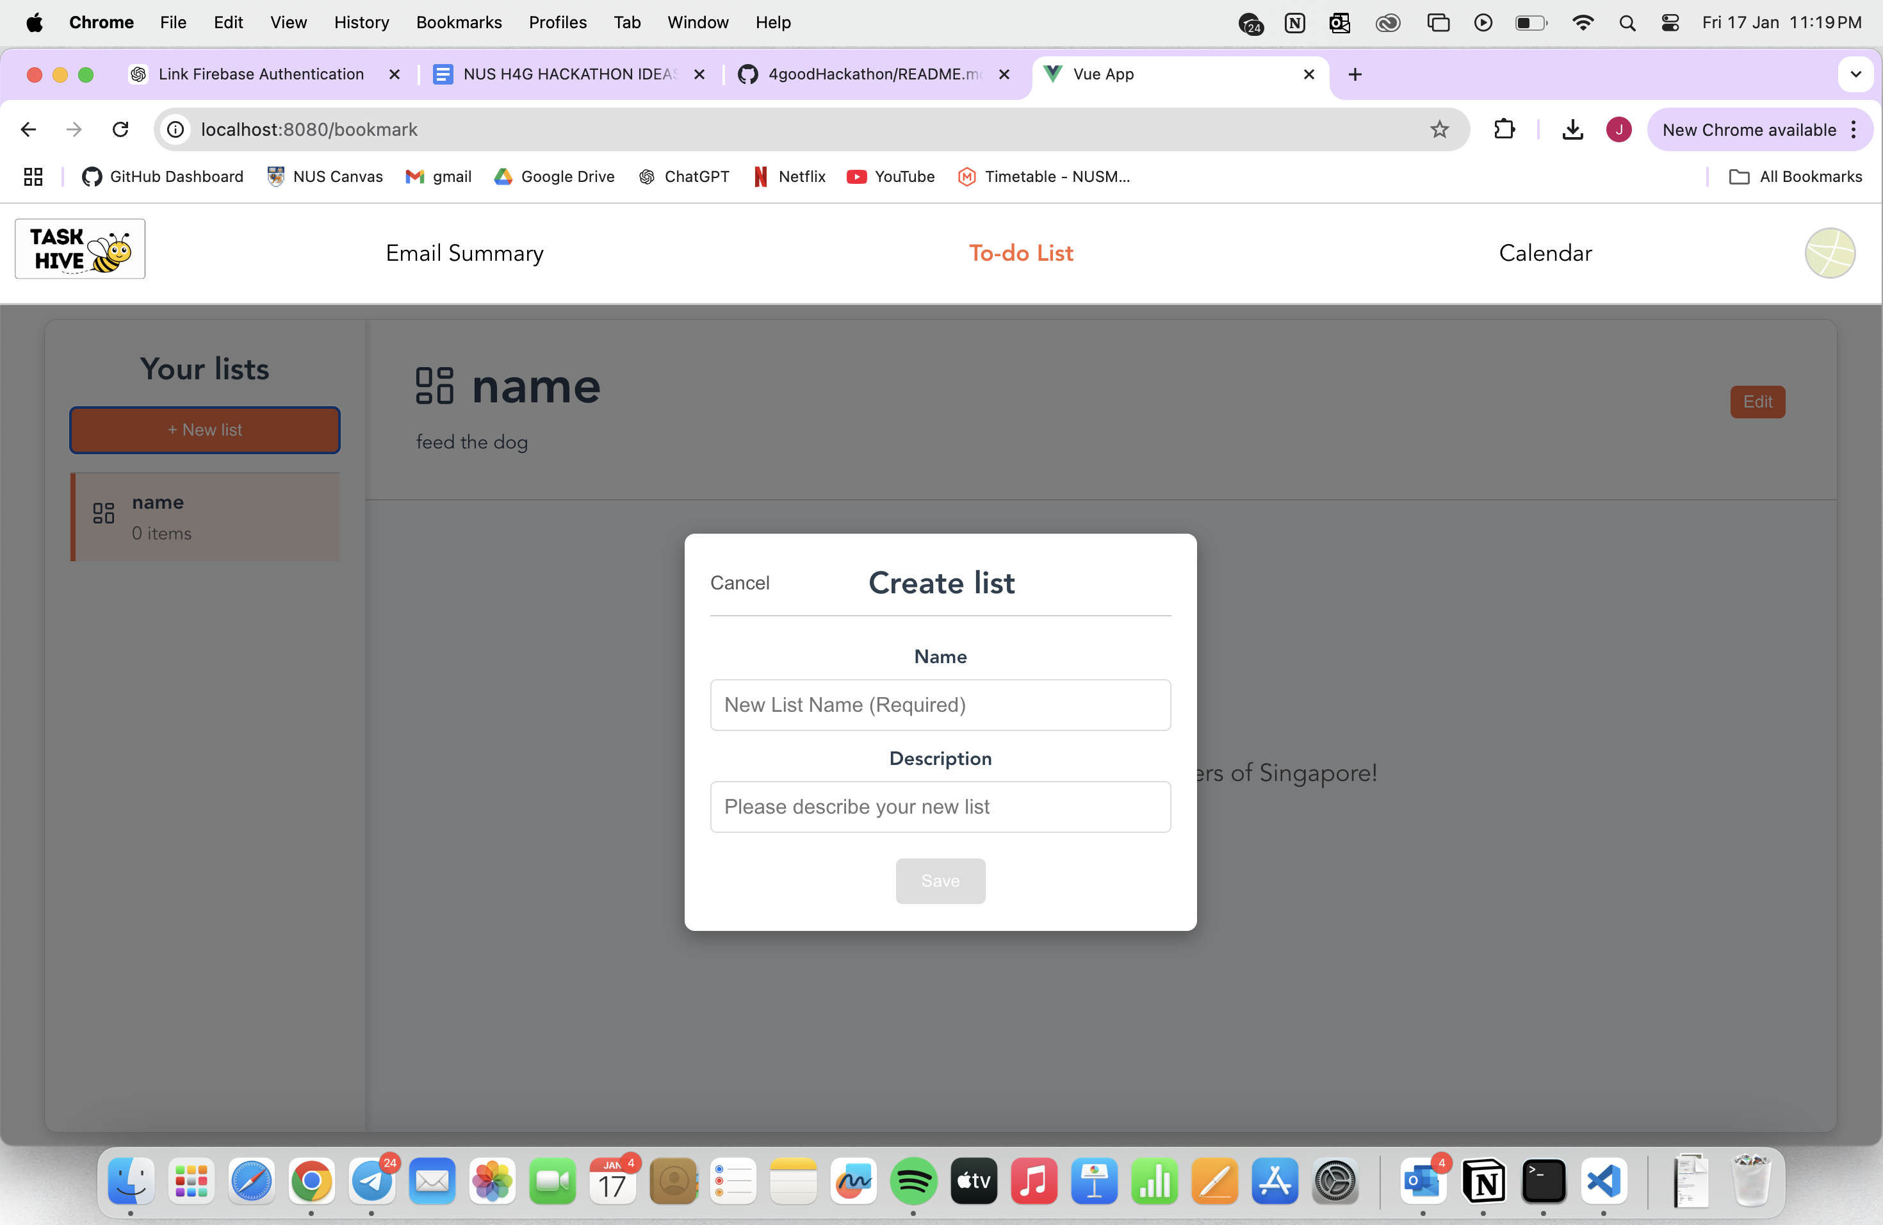Open the History menu
1883x1225 pixels.
pyautogui.click(x=361, y=23)
